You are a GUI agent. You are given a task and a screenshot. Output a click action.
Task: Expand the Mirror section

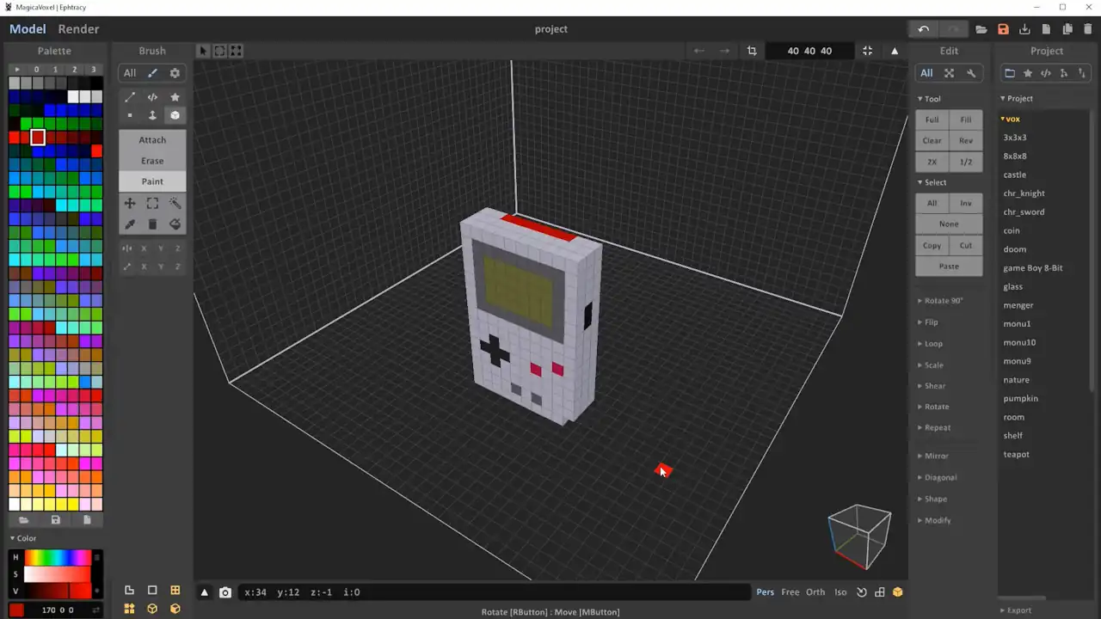point(933,457)
